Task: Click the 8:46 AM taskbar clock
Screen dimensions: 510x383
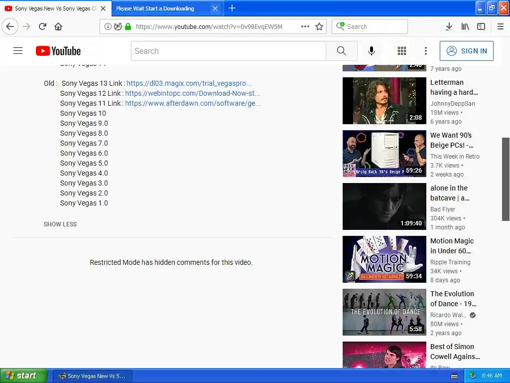Action: [x=492, y=376]
